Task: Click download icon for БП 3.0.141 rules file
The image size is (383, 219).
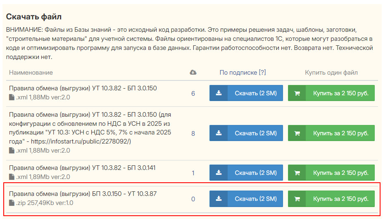Action: coord(219,173)
